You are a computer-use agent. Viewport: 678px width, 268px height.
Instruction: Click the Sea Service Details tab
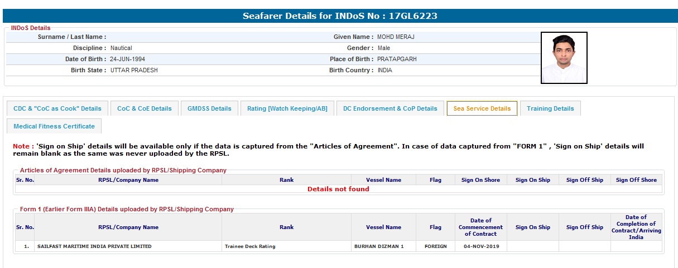coord(482,108)
